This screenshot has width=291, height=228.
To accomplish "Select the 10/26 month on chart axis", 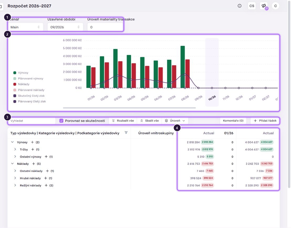I will (x=212, y=98).
